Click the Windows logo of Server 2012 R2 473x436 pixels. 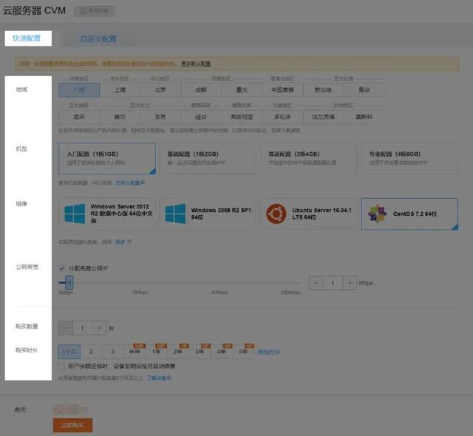coord(75,214)
